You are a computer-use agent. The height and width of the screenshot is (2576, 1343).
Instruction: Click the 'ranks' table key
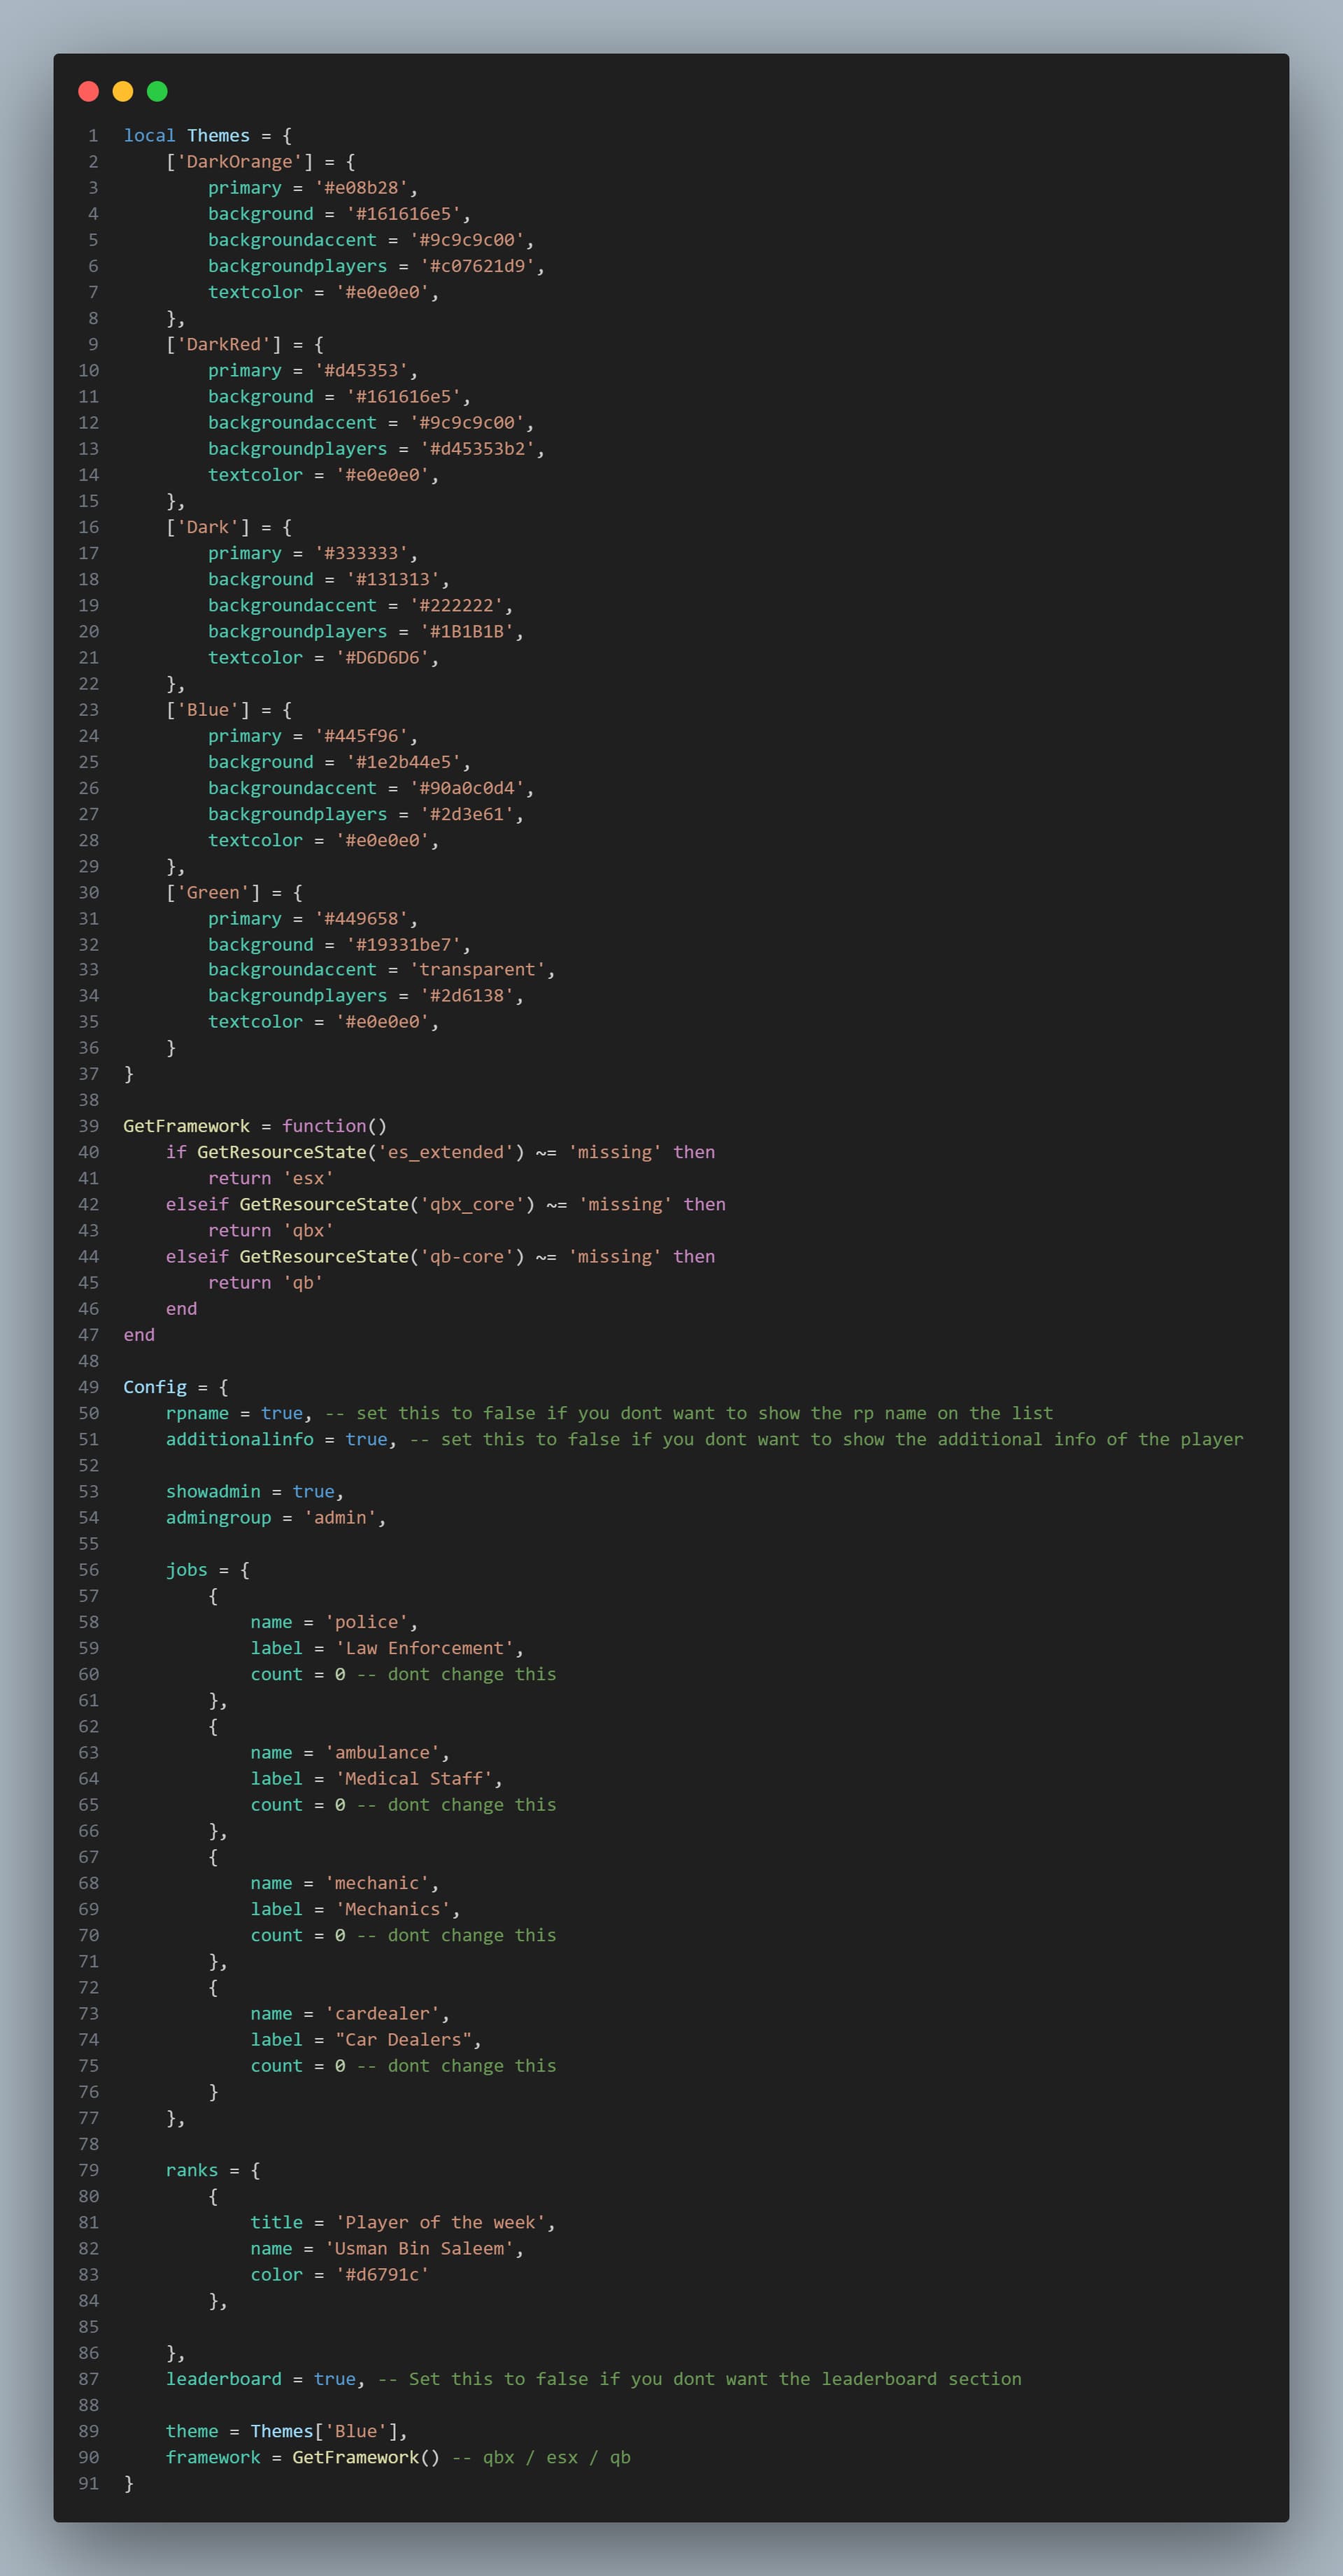[192, 2170]
